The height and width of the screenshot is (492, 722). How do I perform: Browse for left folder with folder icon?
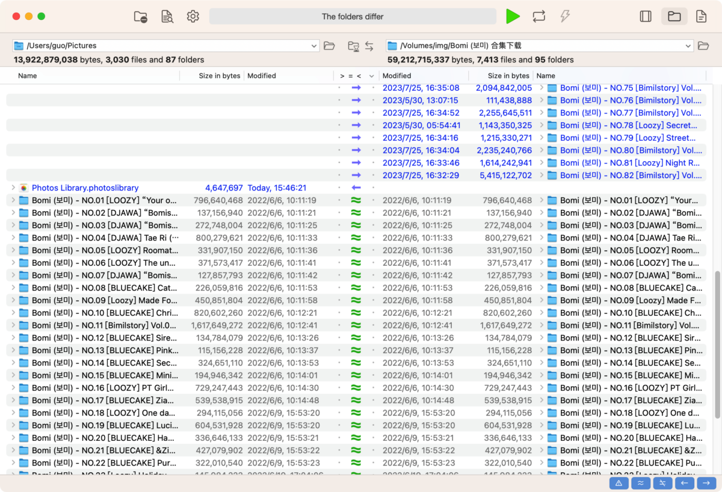(x=329, y=46)
